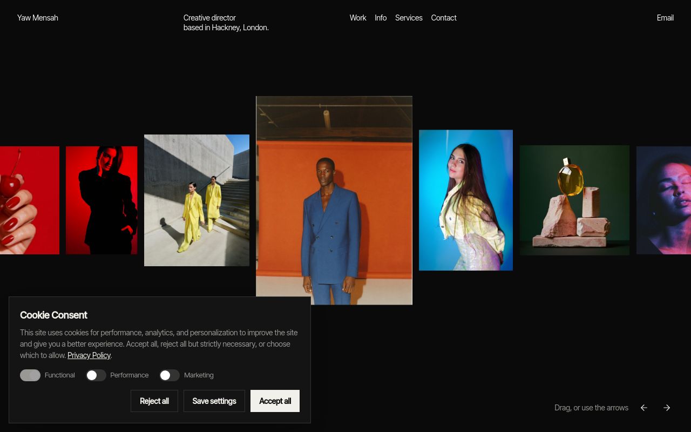Open the neon-lit face close-up photo

point(663,200)
